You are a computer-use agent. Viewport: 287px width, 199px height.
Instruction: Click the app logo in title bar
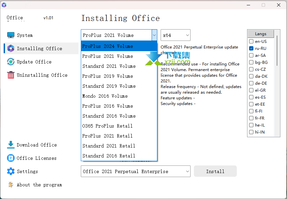coord(4,5)
